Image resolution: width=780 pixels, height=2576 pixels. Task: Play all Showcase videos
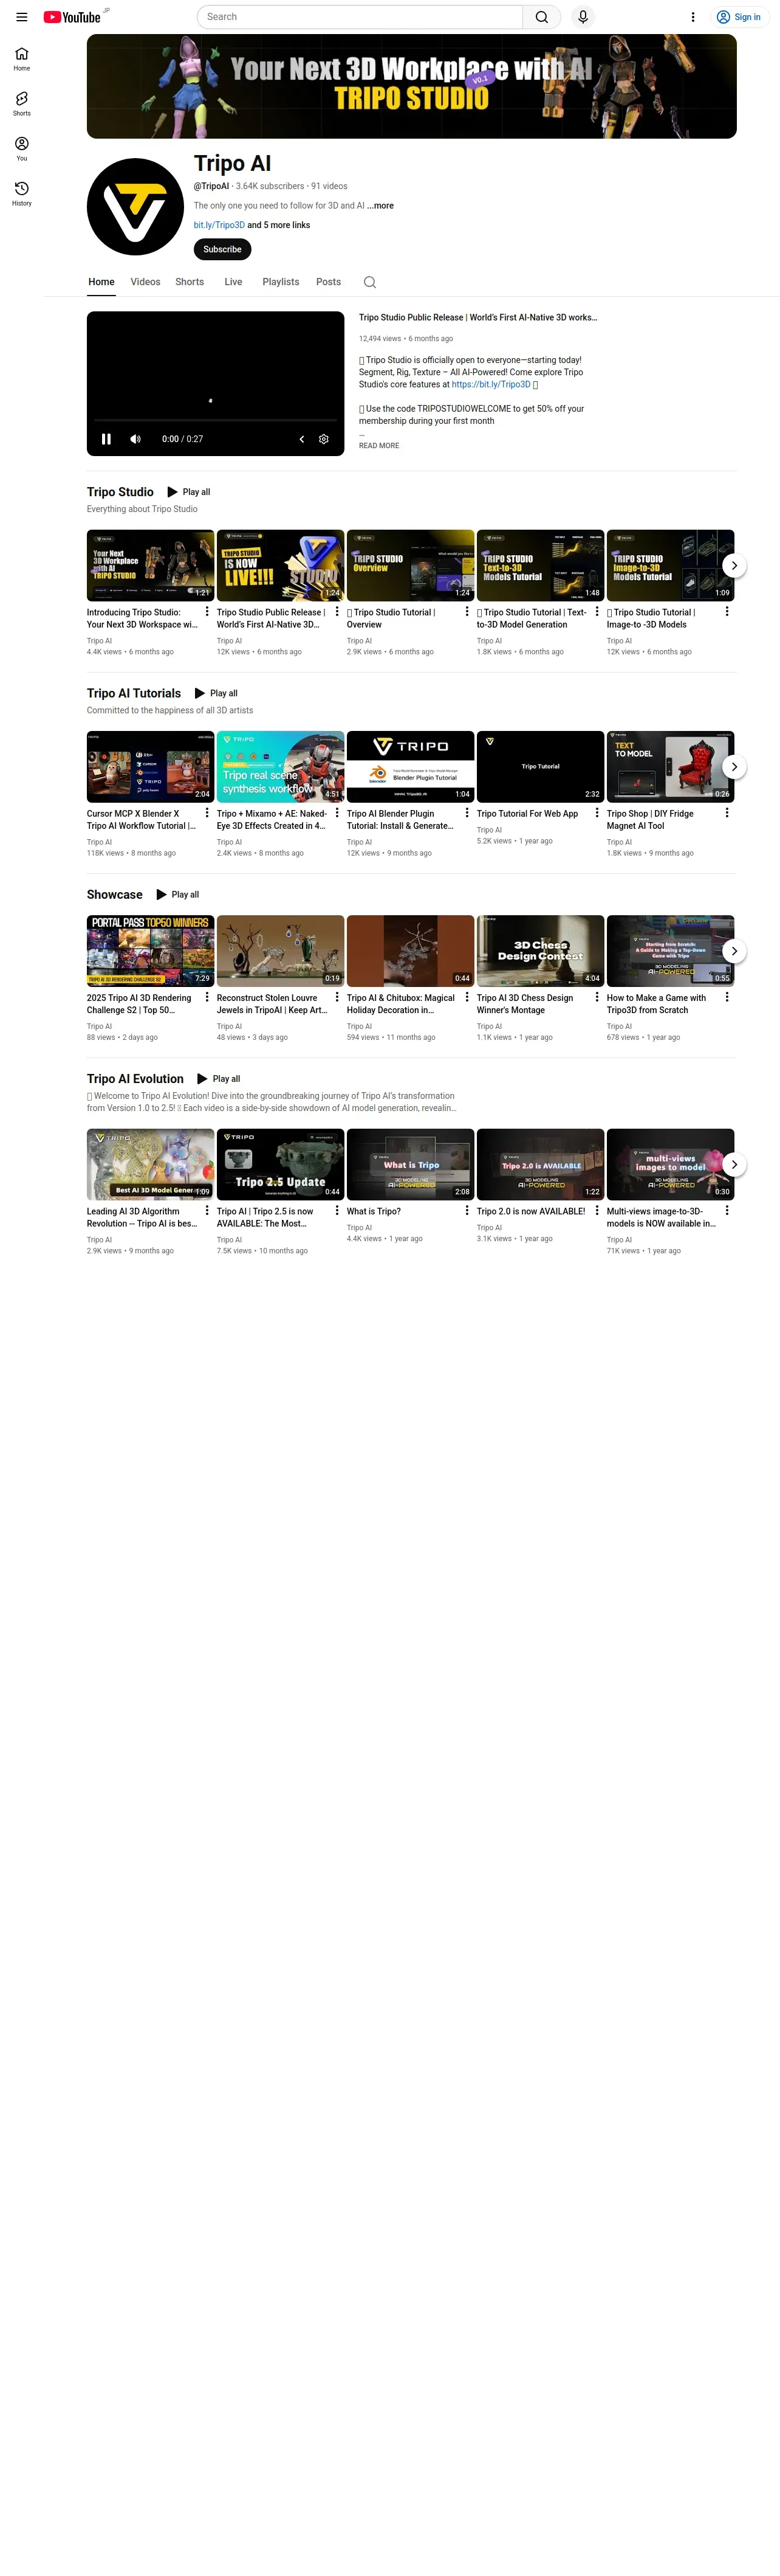pyautogui.click(x=178, y=895)
